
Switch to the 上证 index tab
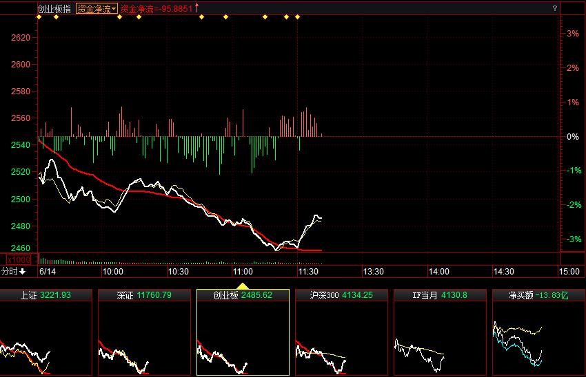pyautogui.click(x=46, y=295)
